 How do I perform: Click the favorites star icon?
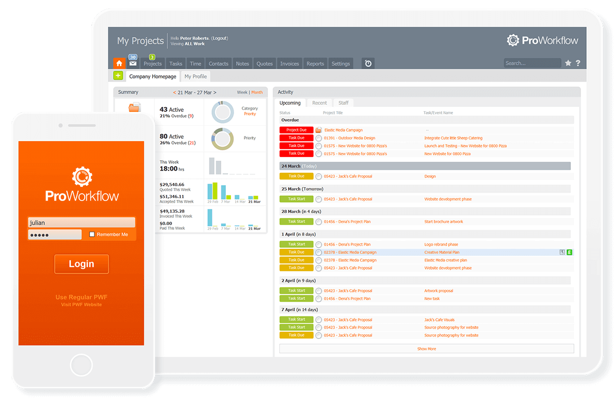tap(568, 63)
